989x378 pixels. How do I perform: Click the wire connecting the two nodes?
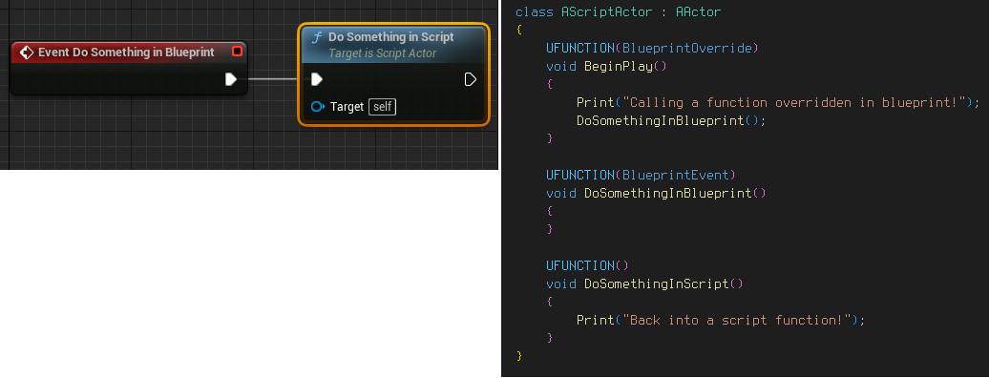[274, 79]
